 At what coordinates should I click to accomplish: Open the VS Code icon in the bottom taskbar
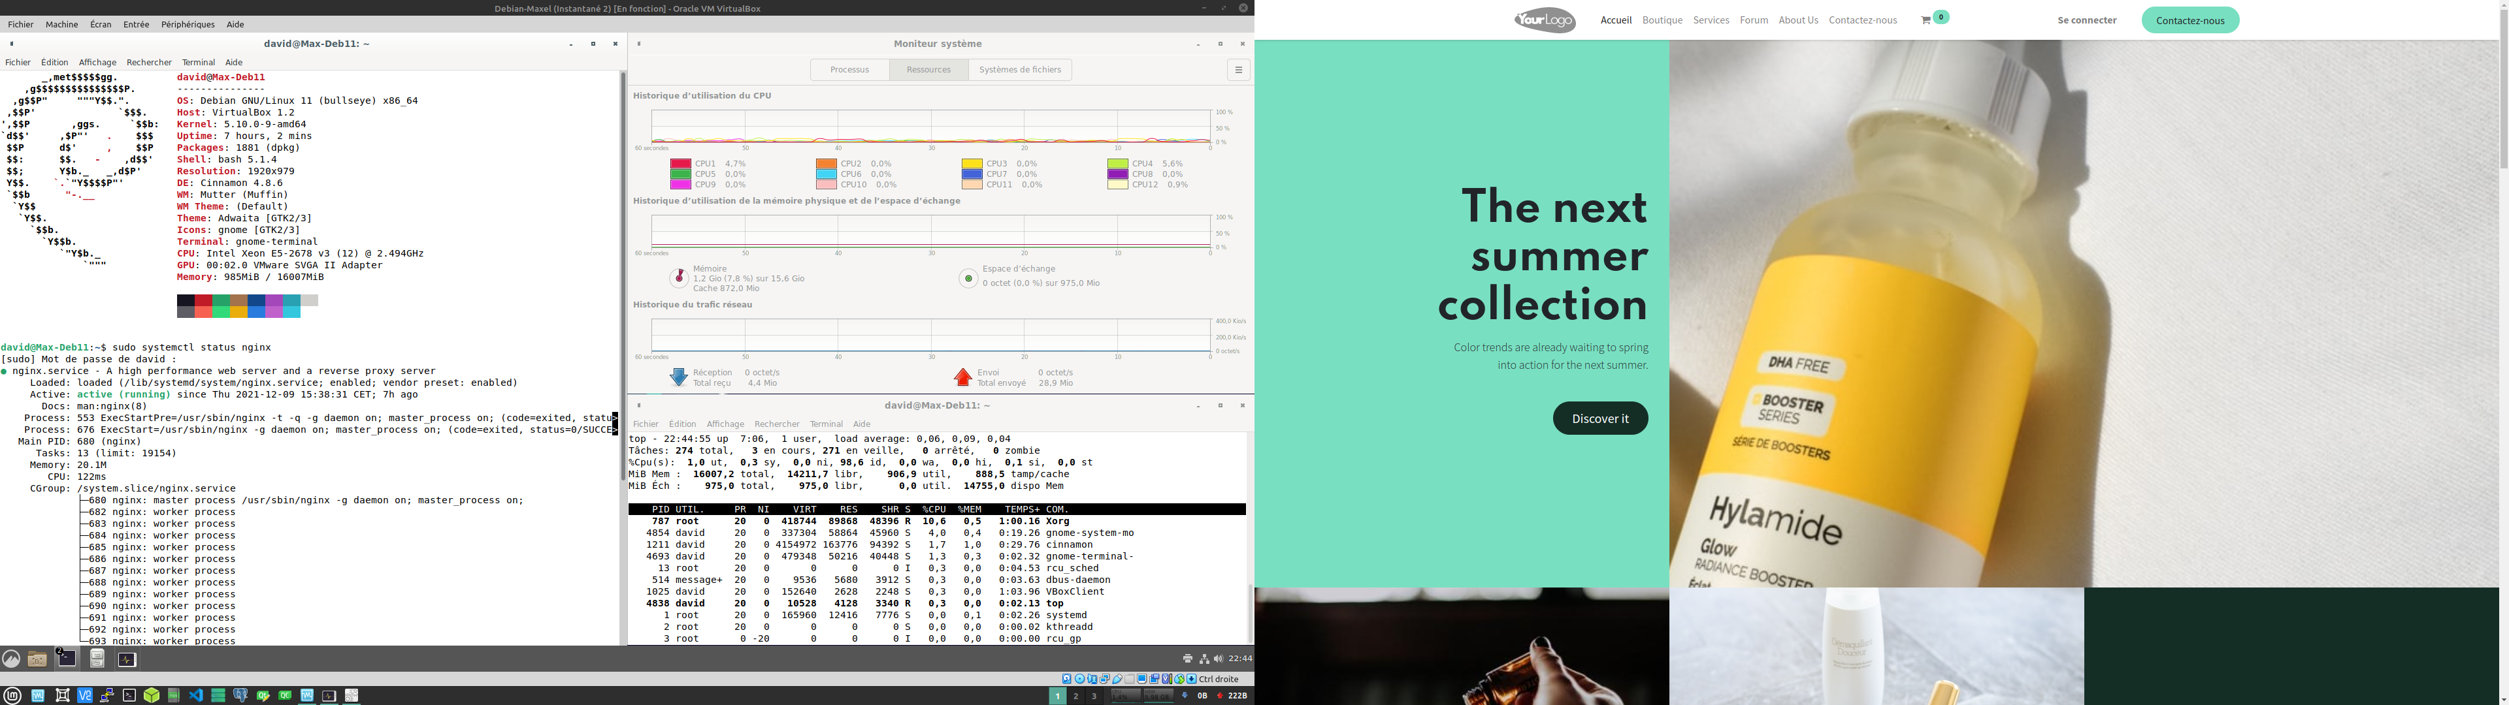pyautogui.click(x=196, y=695)
